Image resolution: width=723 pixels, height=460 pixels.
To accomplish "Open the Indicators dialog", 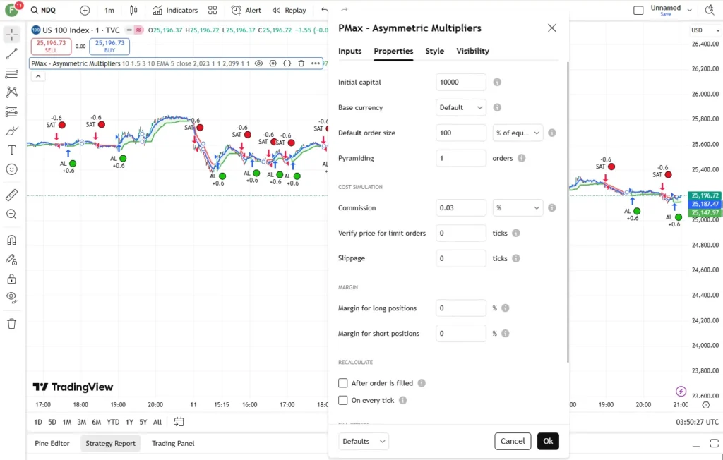I will click(x=175, y=10).
